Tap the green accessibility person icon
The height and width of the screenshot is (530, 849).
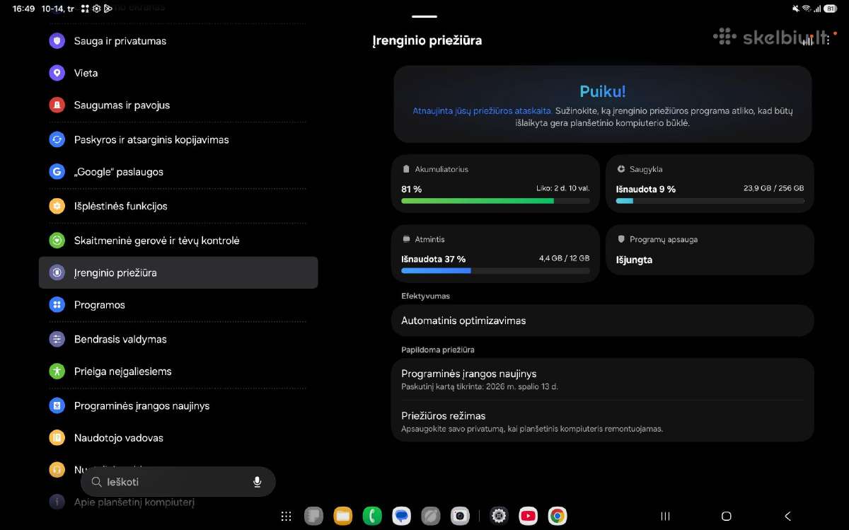point(57,371)
